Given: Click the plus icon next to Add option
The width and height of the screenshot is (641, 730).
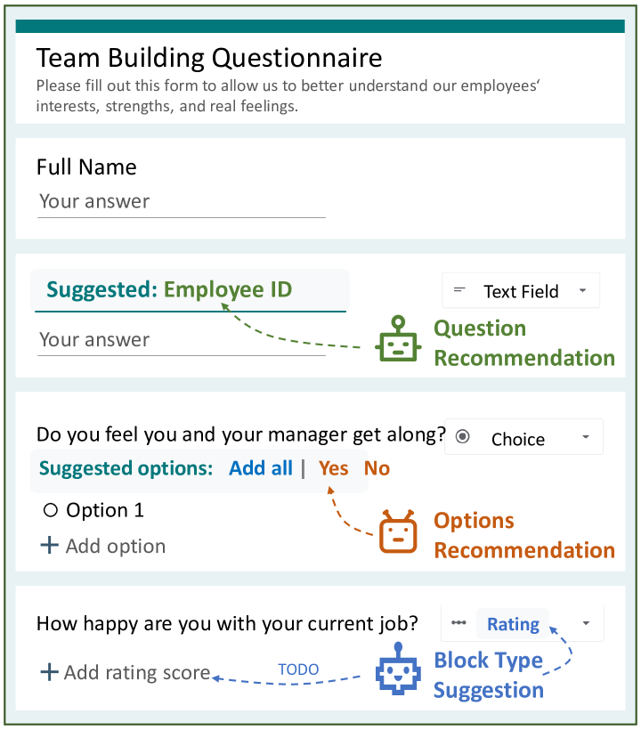Looking at the screenshot, I should click(x=50, y=545).
